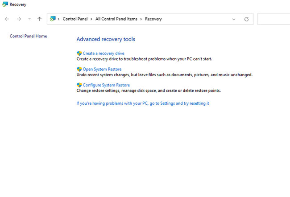Click the Forward navigation arrow

(19, 19)
